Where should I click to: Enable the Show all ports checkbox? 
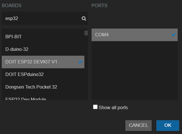95,107
